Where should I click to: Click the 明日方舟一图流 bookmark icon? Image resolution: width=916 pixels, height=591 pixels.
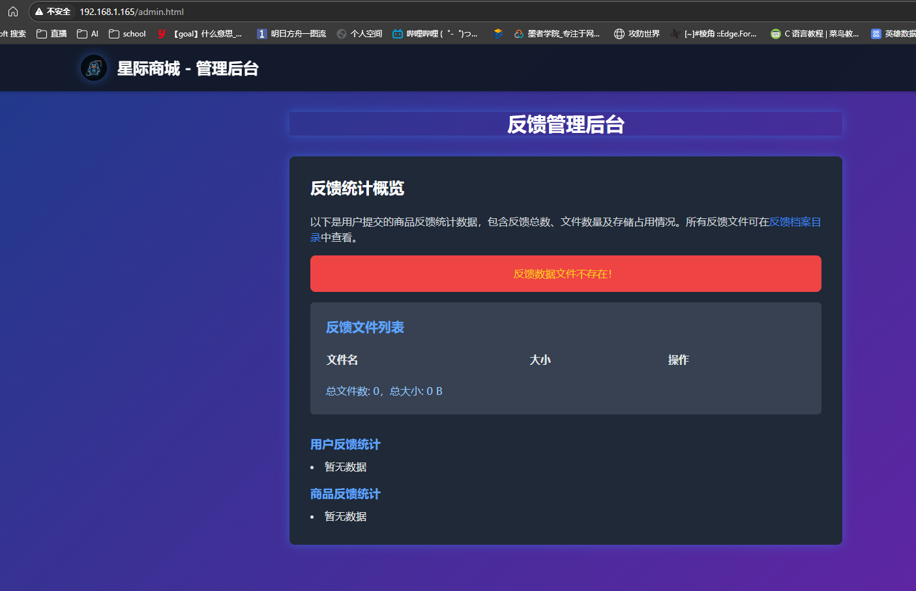coord(261,33)
